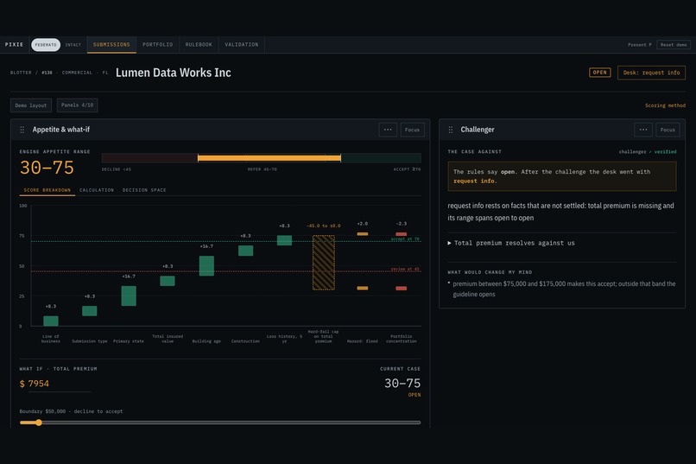
Task: Click the 'accept at 70' threshold label
Action: [x=405, y=238]
